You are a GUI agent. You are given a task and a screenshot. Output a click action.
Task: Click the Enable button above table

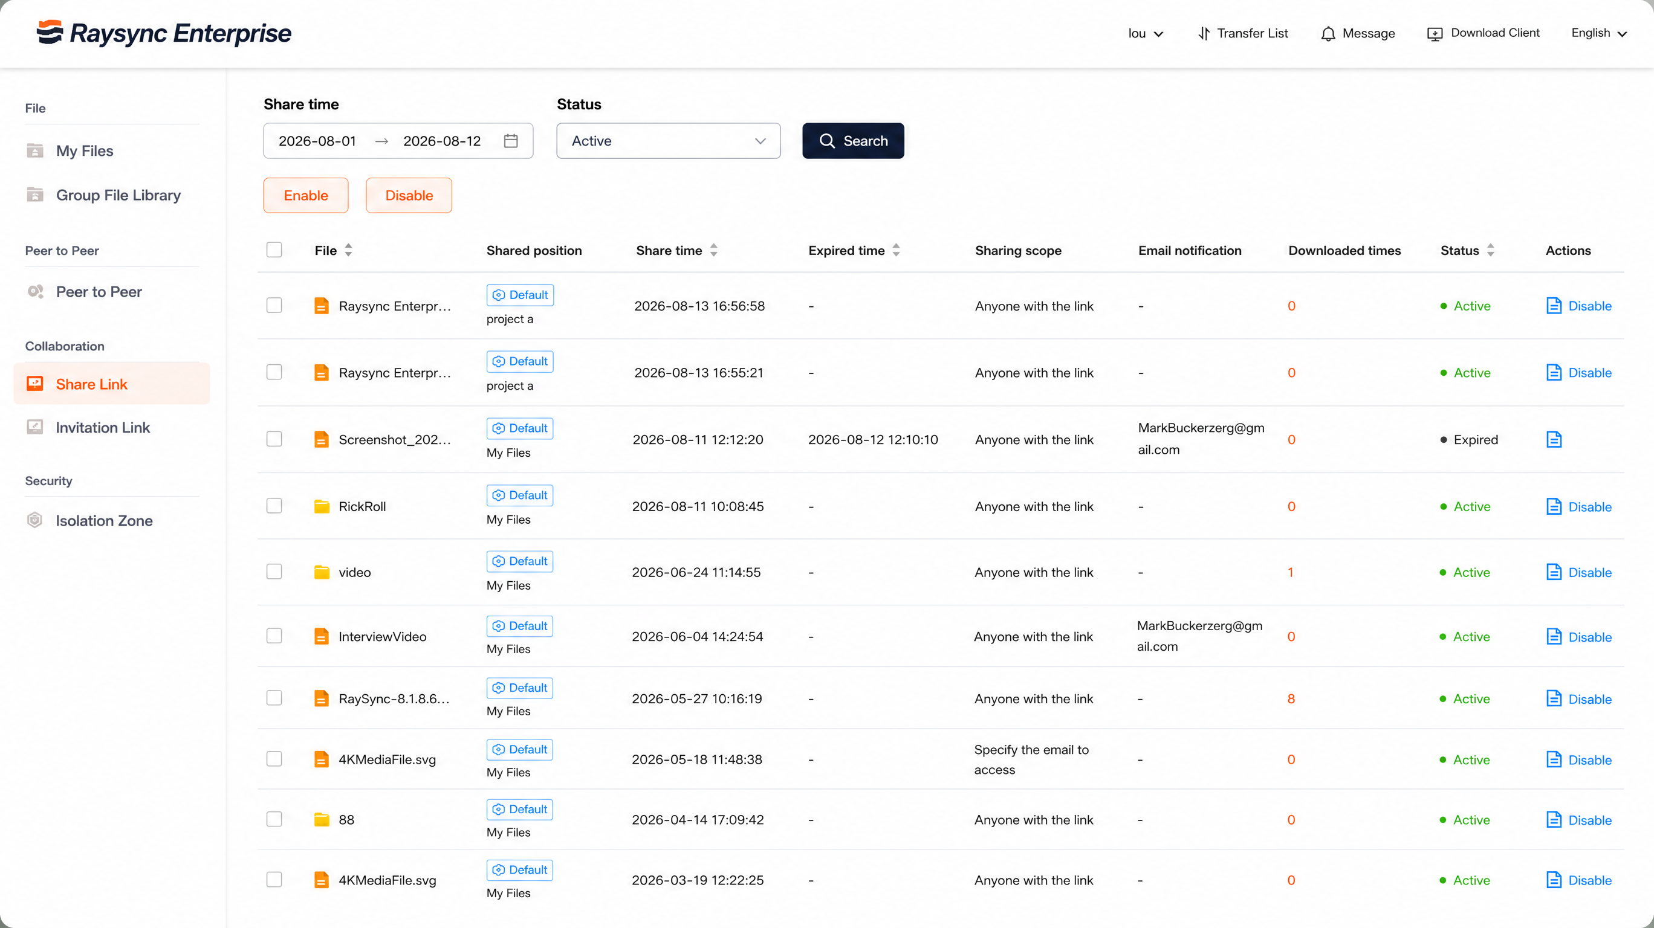[x=306, y=195]
